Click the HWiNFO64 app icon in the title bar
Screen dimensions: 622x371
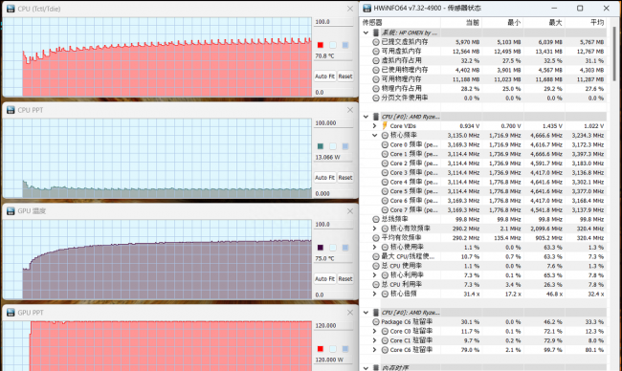pos(367,8)
